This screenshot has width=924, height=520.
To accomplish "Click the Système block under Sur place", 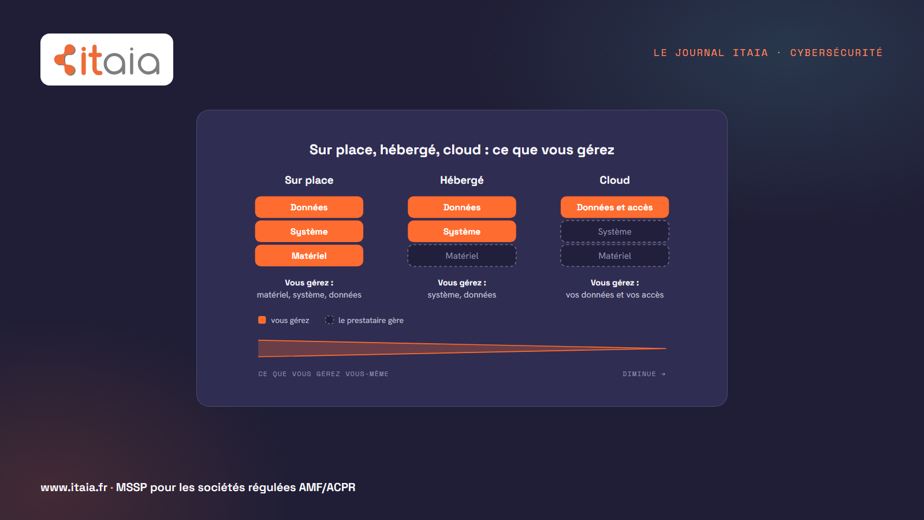I will click(x=309, y=232).
